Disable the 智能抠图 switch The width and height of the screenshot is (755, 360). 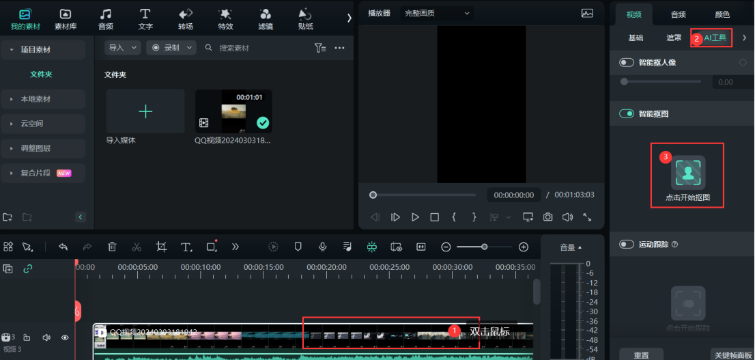tap(627, 113)
